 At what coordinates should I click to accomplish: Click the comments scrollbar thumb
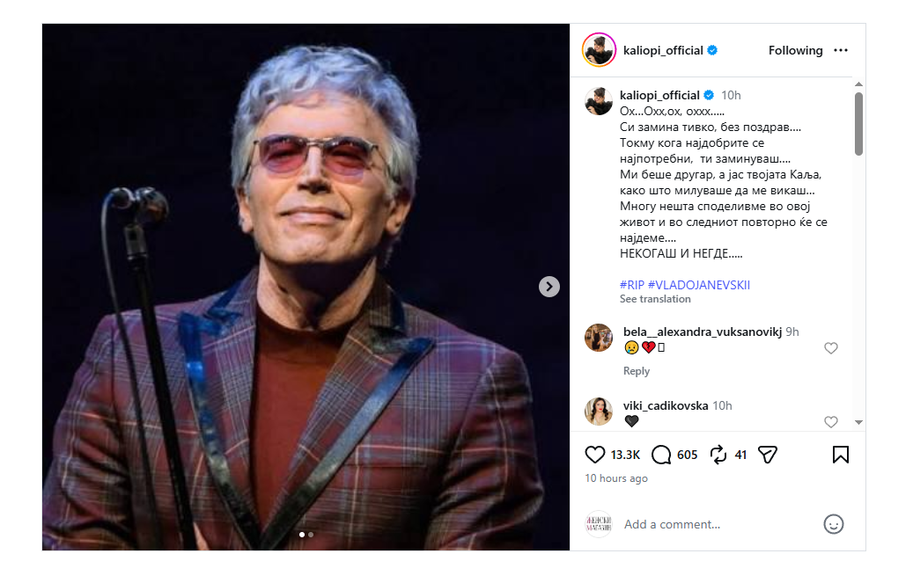click(x=858, y=124)
